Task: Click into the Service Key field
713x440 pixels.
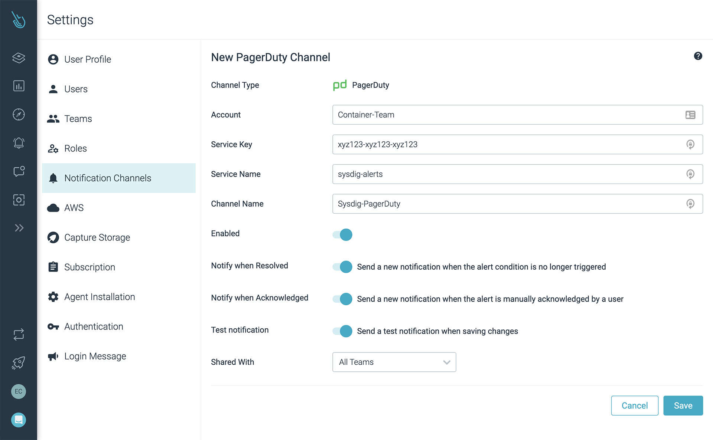Action: pyautogui.click(x=517, y=144)
